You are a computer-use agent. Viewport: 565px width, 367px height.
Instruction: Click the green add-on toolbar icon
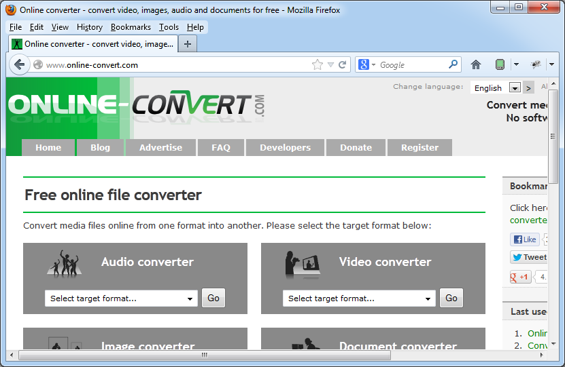pos(500,64)
